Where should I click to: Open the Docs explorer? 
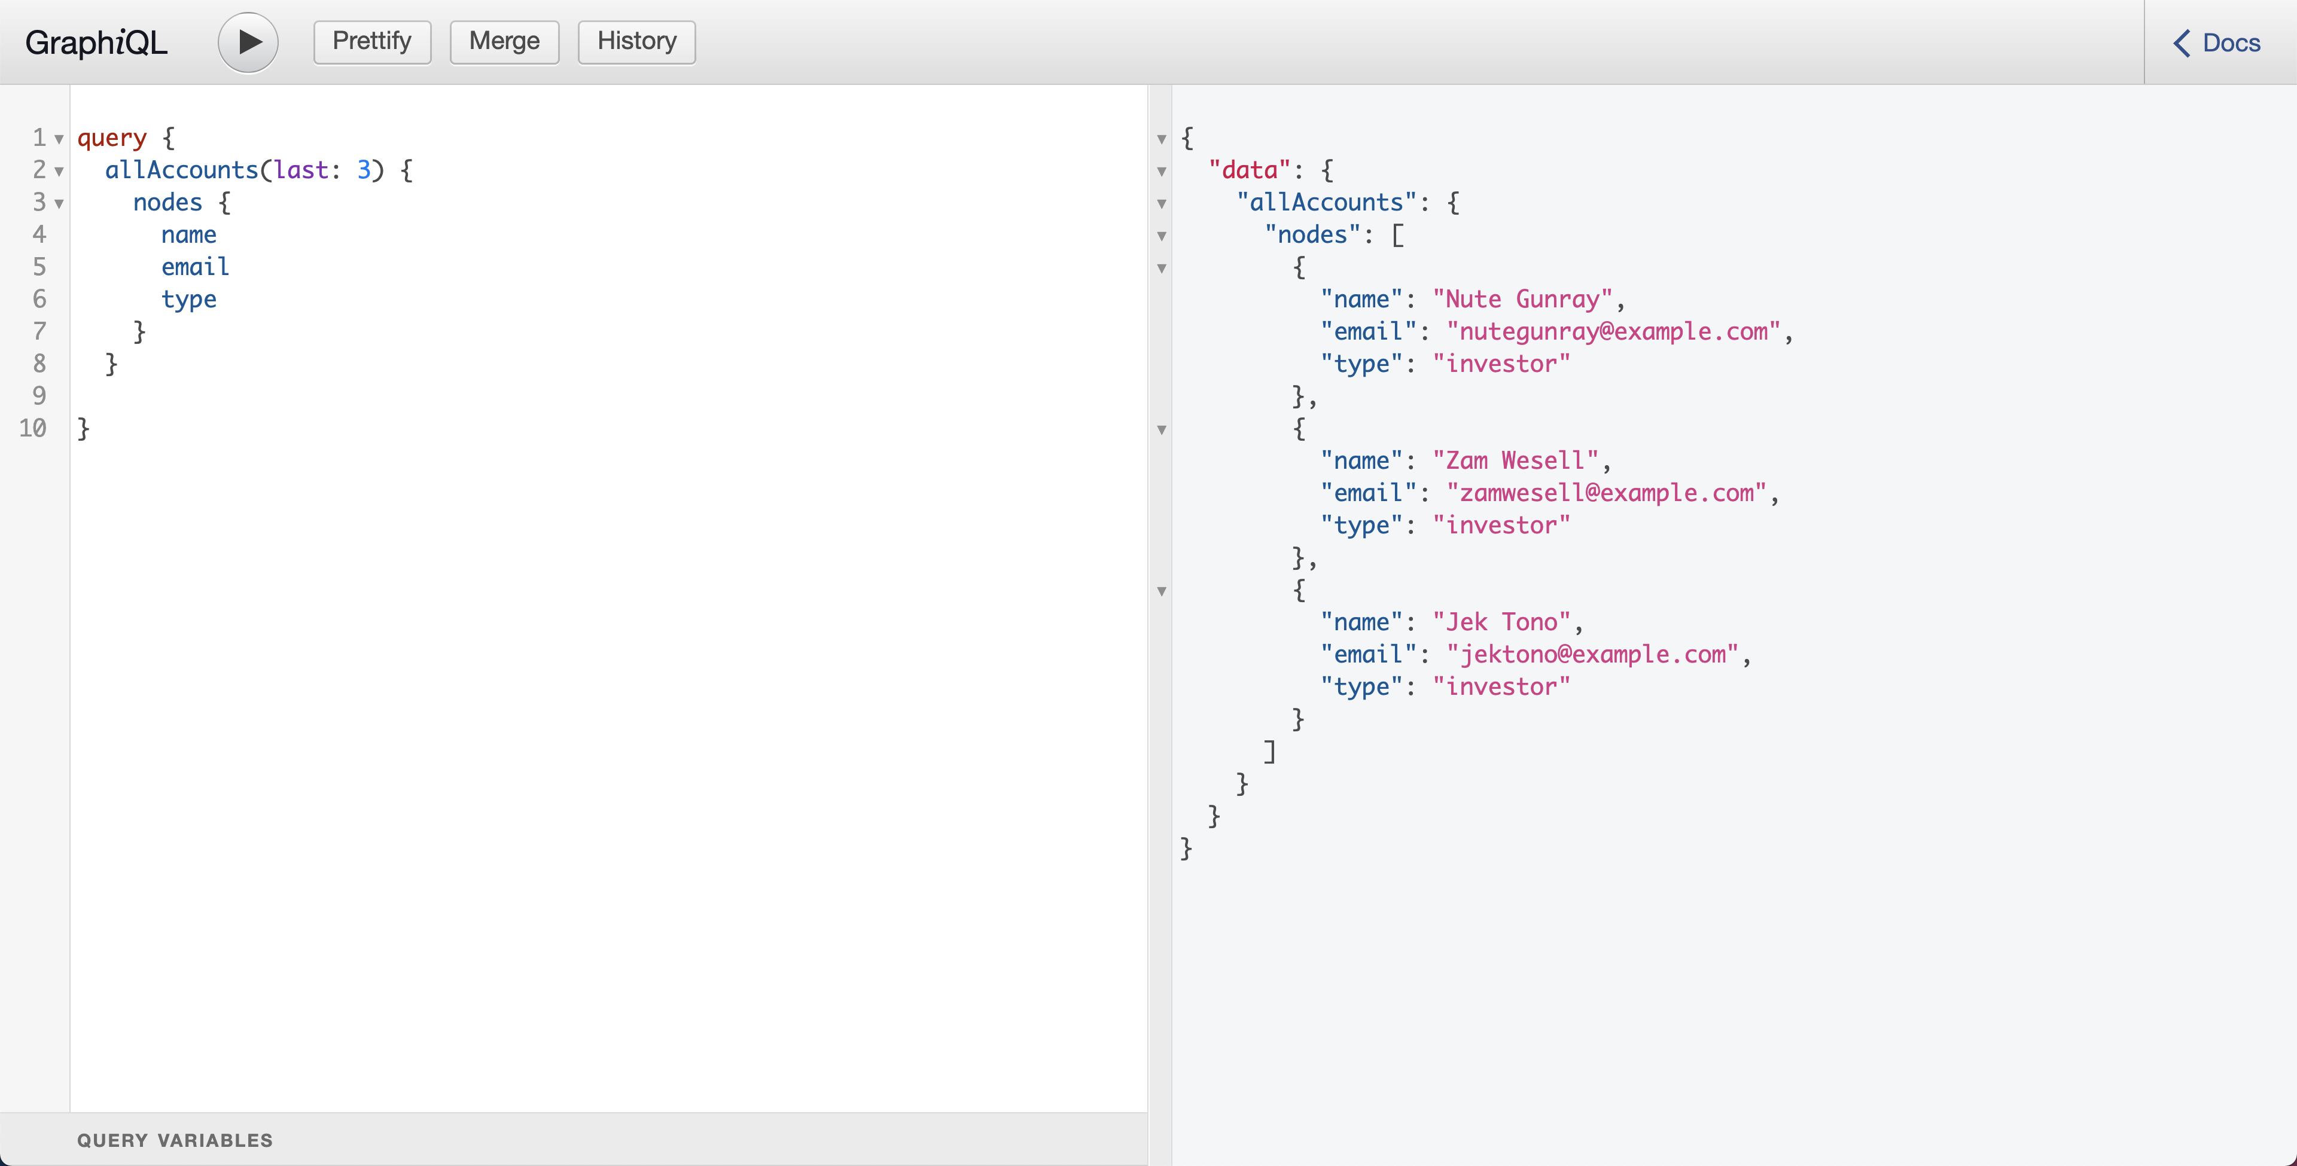[x=2217, y=43]
